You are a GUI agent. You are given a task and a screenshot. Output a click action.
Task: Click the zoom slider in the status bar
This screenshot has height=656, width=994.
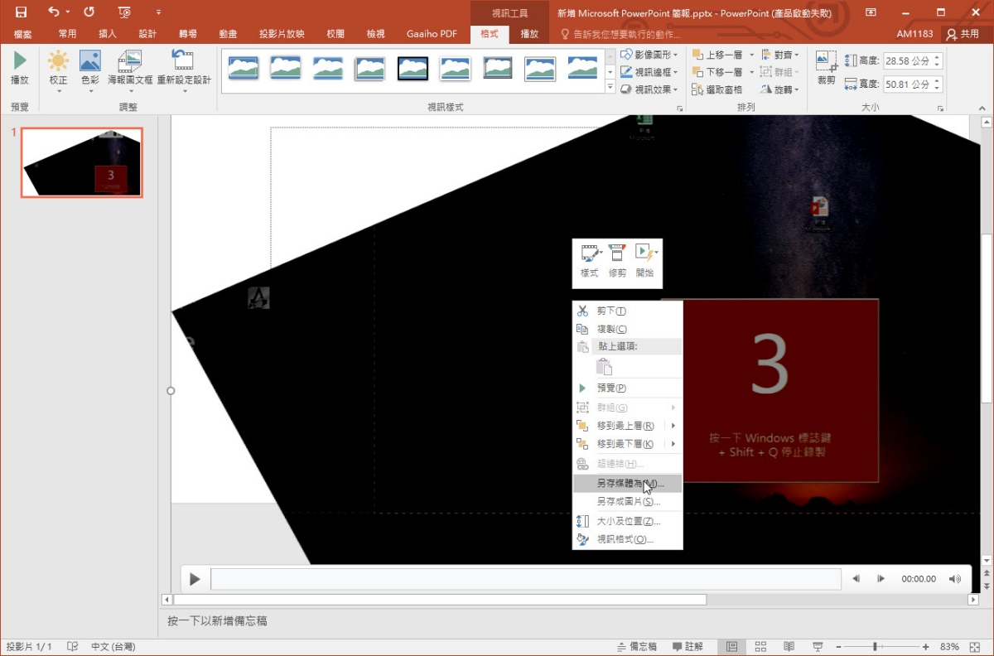point(876,646)
